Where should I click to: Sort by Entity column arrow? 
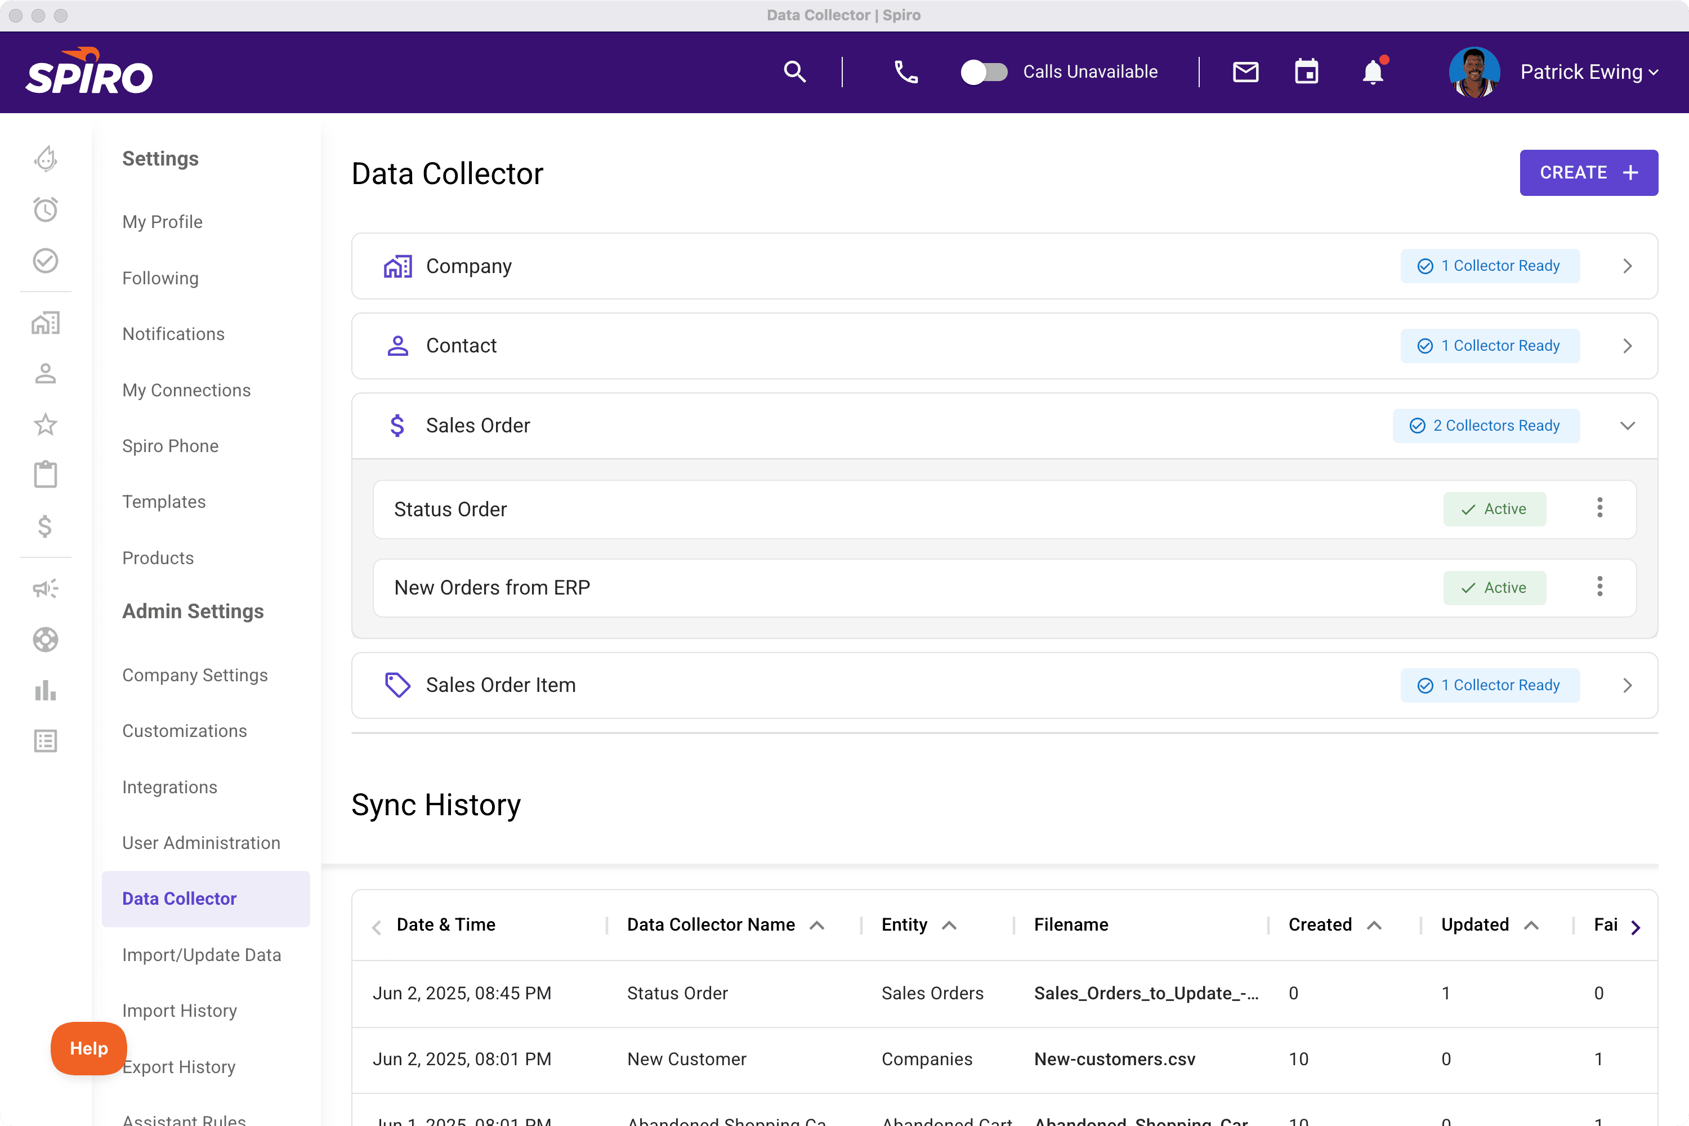coord(949,926)
